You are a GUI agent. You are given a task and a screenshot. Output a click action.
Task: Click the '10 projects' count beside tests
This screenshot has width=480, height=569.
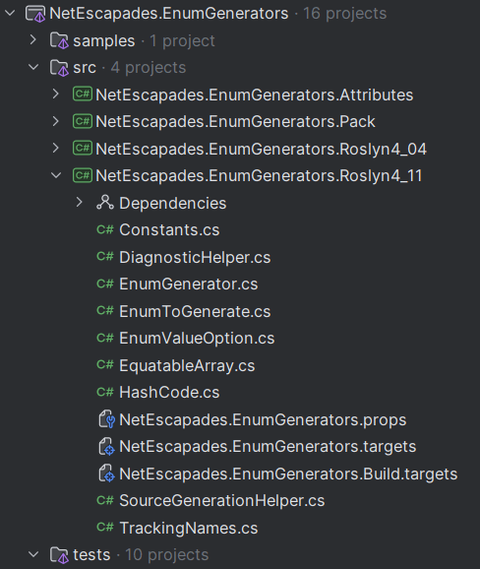pyautogui.click(x=167, y=555)
